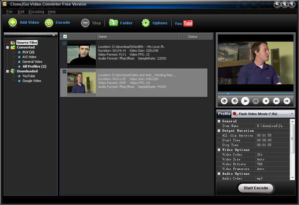
Task: Uncheck the Westlife My Love video checkbox
Action: (64, 43)
